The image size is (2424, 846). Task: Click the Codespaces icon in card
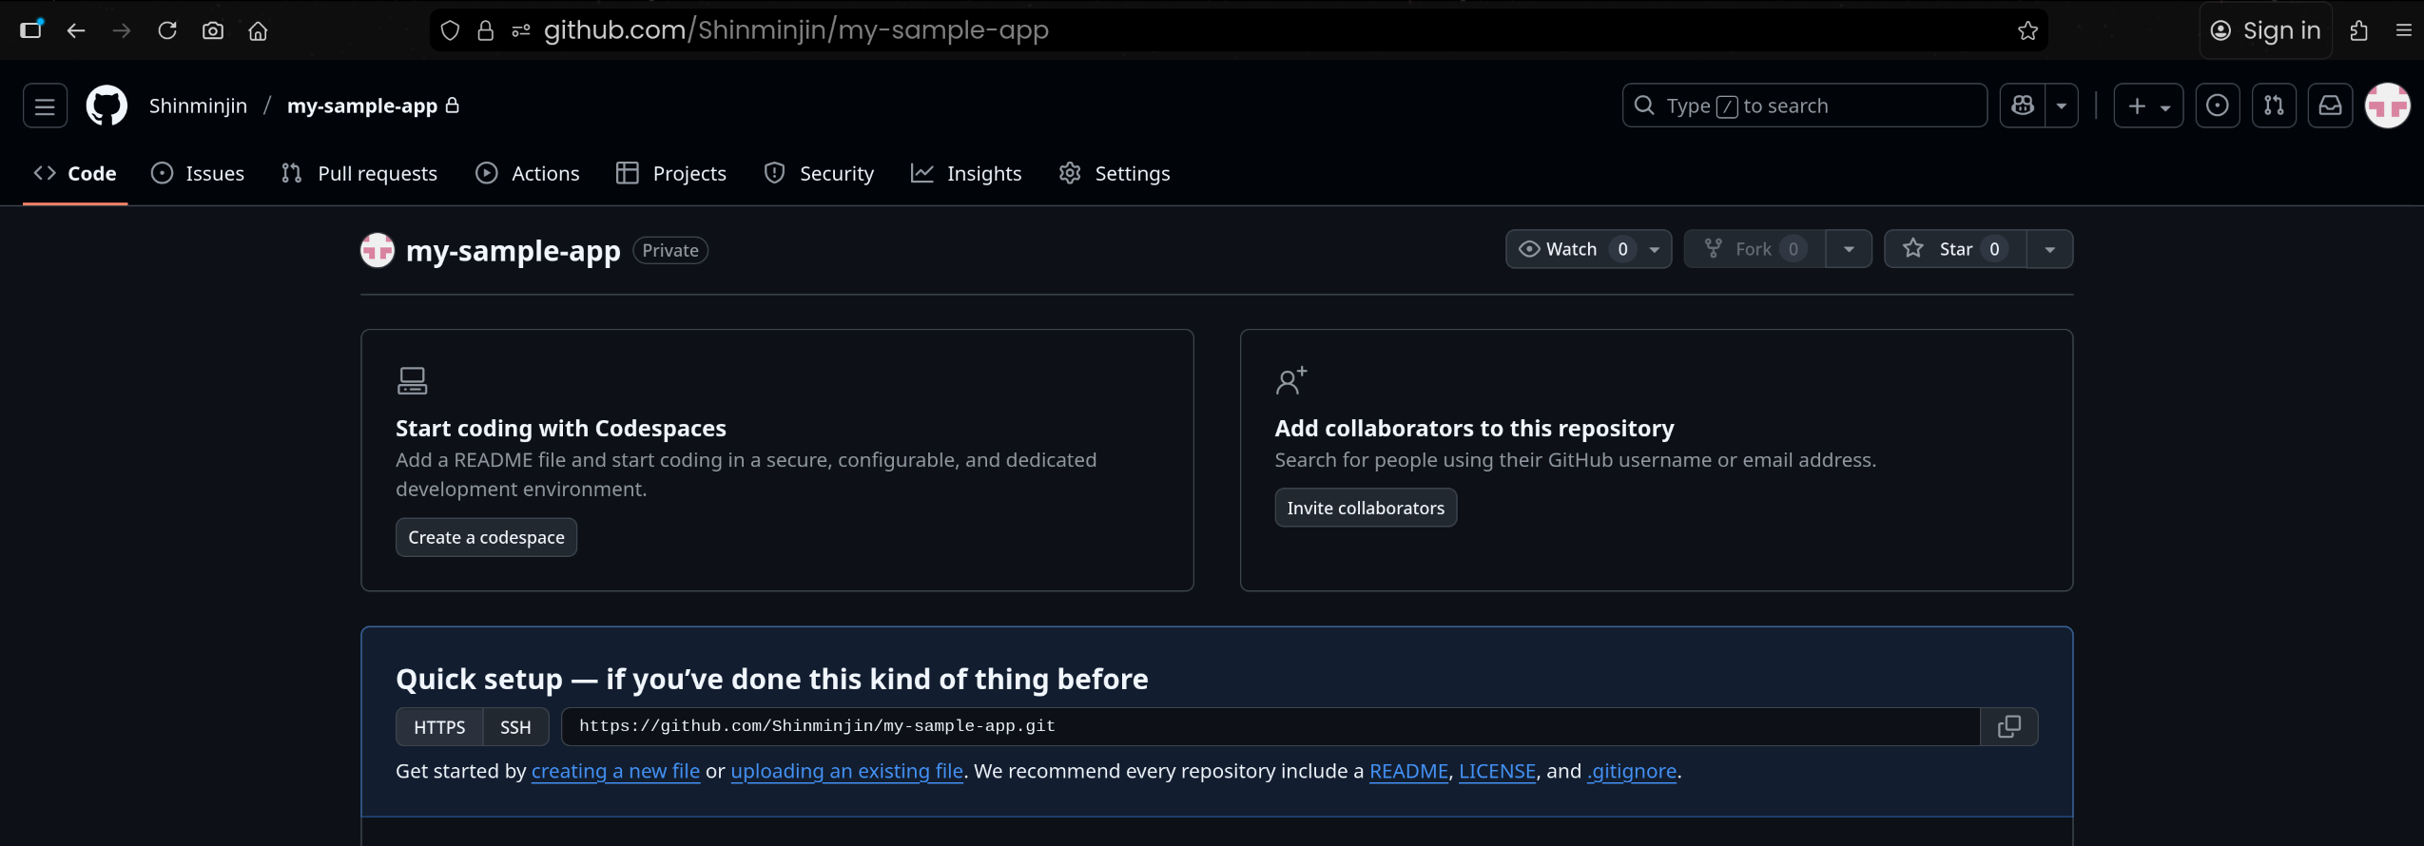[x=412, y=381]
